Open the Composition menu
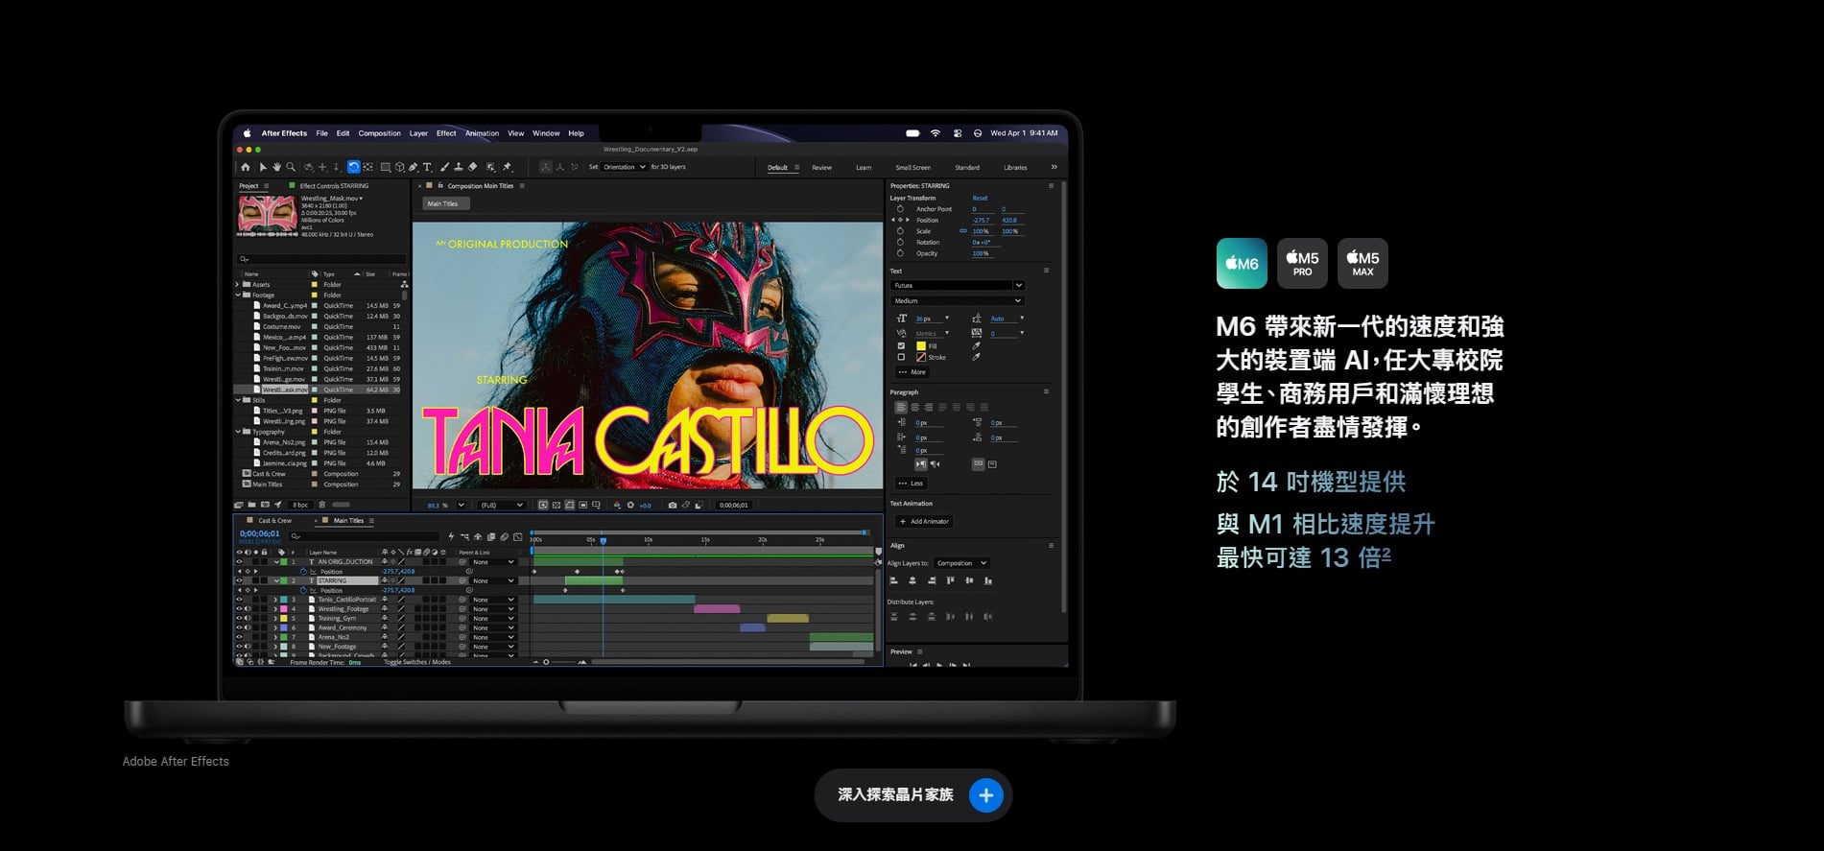1824x851 pixels. tap(380, 133)
